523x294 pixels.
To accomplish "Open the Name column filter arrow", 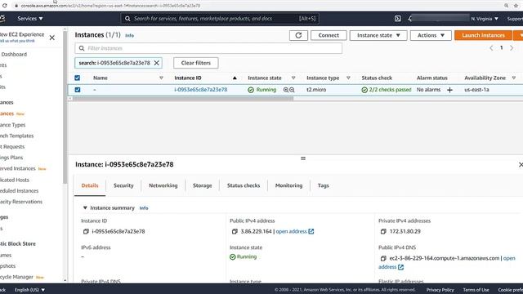I will tap(161, 78).
